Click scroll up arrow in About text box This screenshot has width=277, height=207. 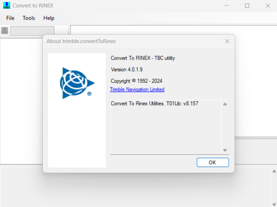pyautogui.click(x=225, y=104)
